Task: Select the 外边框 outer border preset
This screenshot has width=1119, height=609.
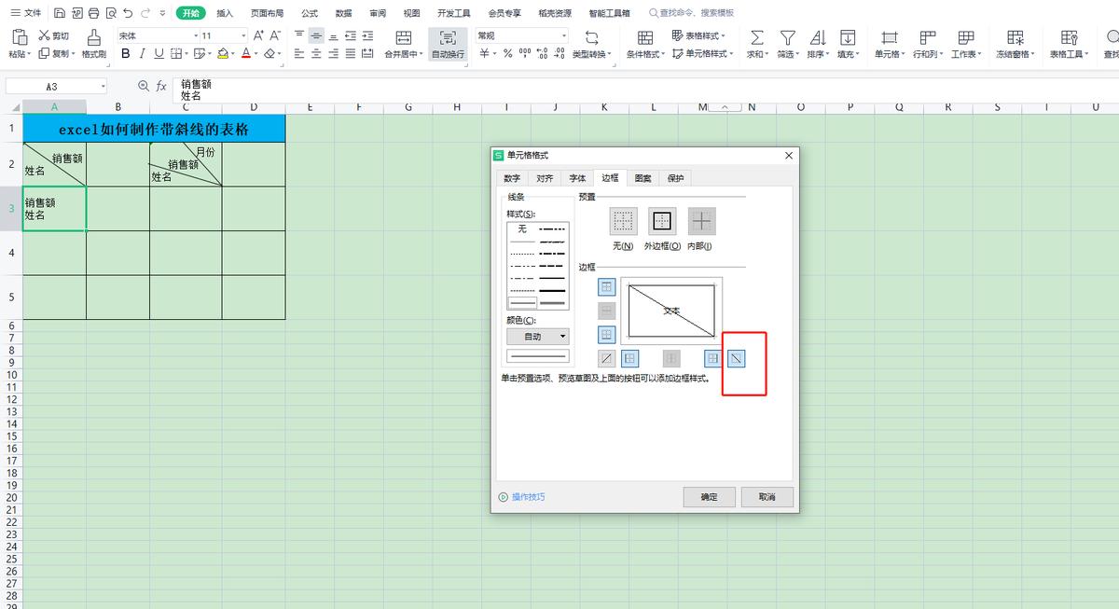Action: [662, 222]
